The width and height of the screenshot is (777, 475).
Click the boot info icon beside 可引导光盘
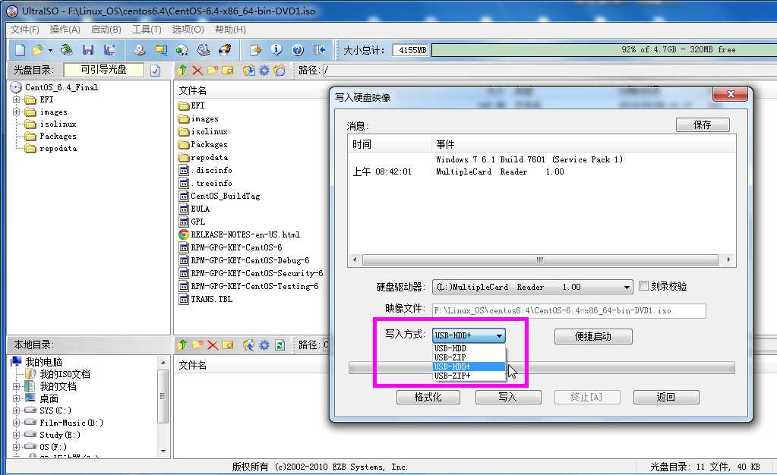click(155, 71)
